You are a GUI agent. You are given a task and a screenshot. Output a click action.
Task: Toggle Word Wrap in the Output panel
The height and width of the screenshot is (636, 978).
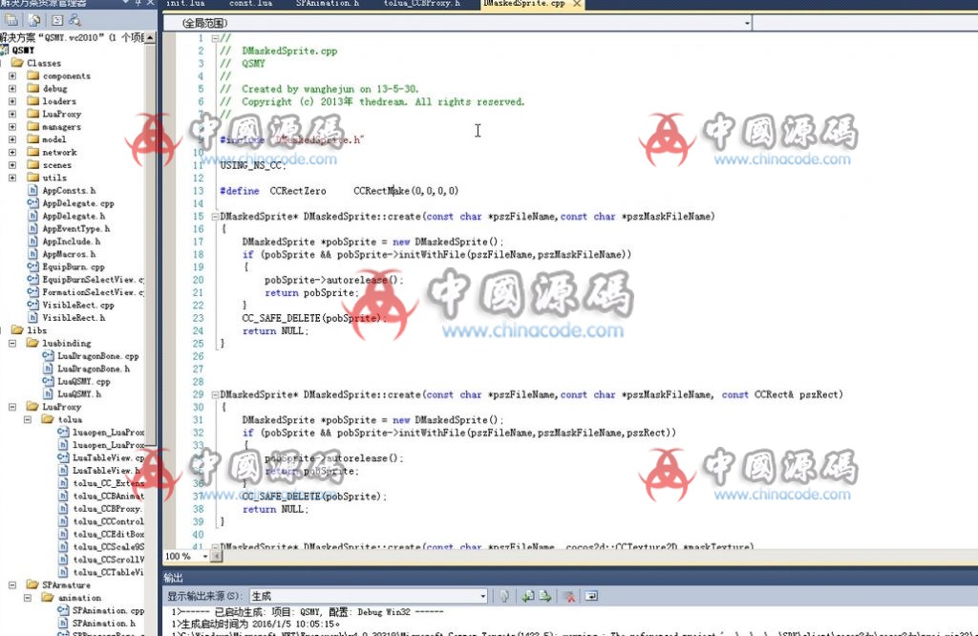click(592, 596)
